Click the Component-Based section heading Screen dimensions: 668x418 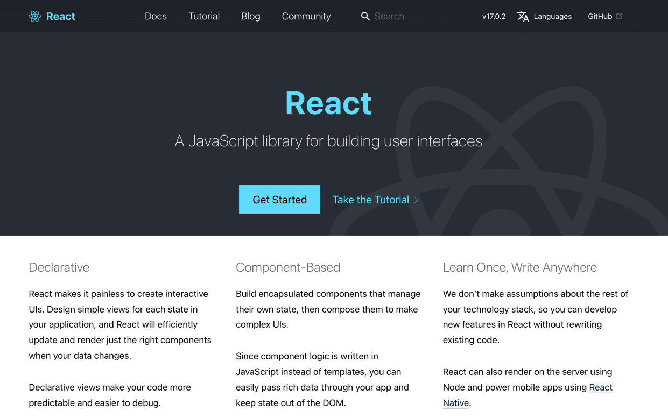click(x=288, y=267)
